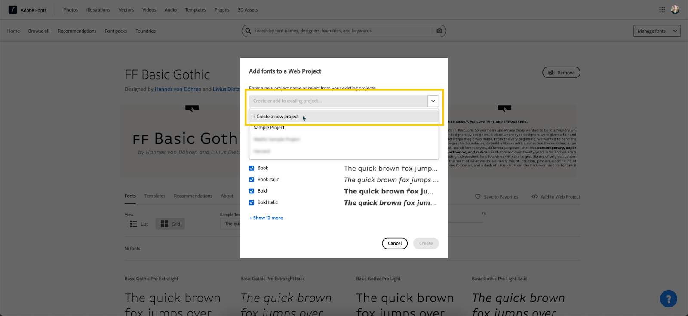This screenshot has width=688, height=316.
Task: Click the blue help question mark icon
Action: 668,299
